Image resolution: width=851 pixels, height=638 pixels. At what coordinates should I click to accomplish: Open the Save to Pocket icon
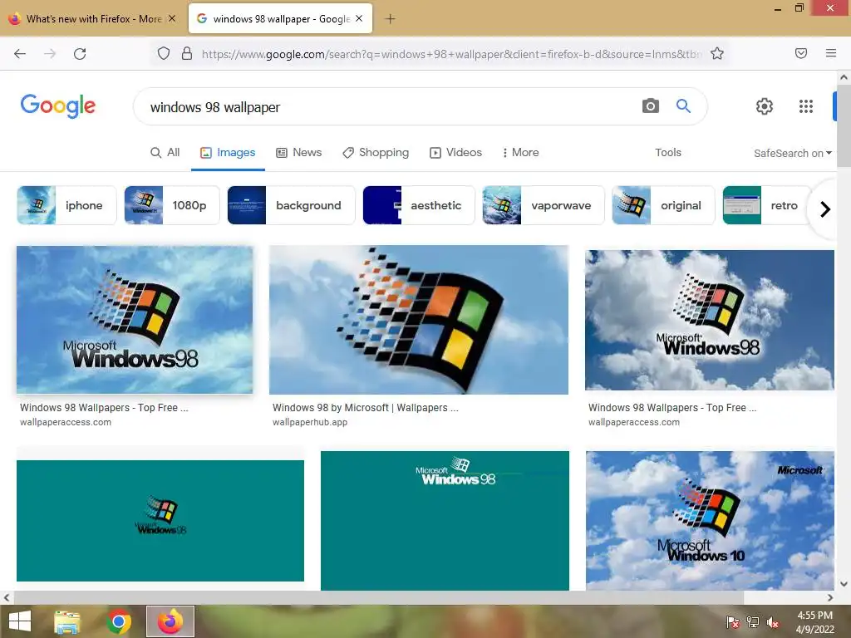(801, 53)
